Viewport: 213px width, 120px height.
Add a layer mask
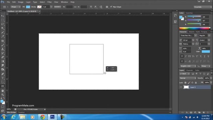(x=191, y=113)
